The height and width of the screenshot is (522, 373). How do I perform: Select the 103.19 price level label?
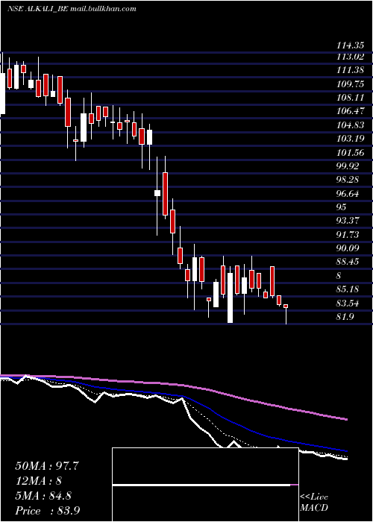coord(350,139)
